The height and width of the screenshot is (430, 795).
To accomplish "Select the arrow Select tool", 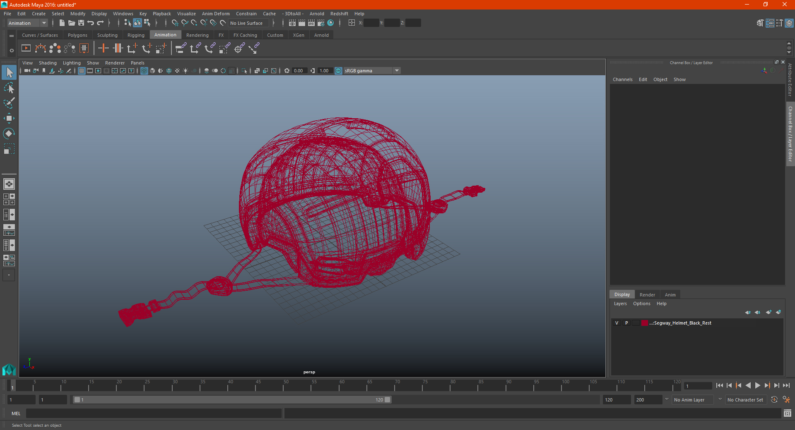I will coord(9,72).
